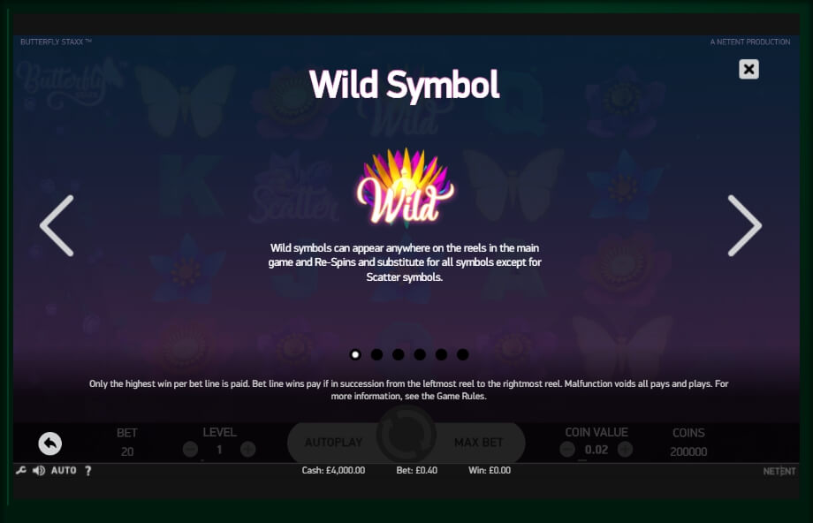
Task: Click the Wild symbol flower image
Action: 405,187
